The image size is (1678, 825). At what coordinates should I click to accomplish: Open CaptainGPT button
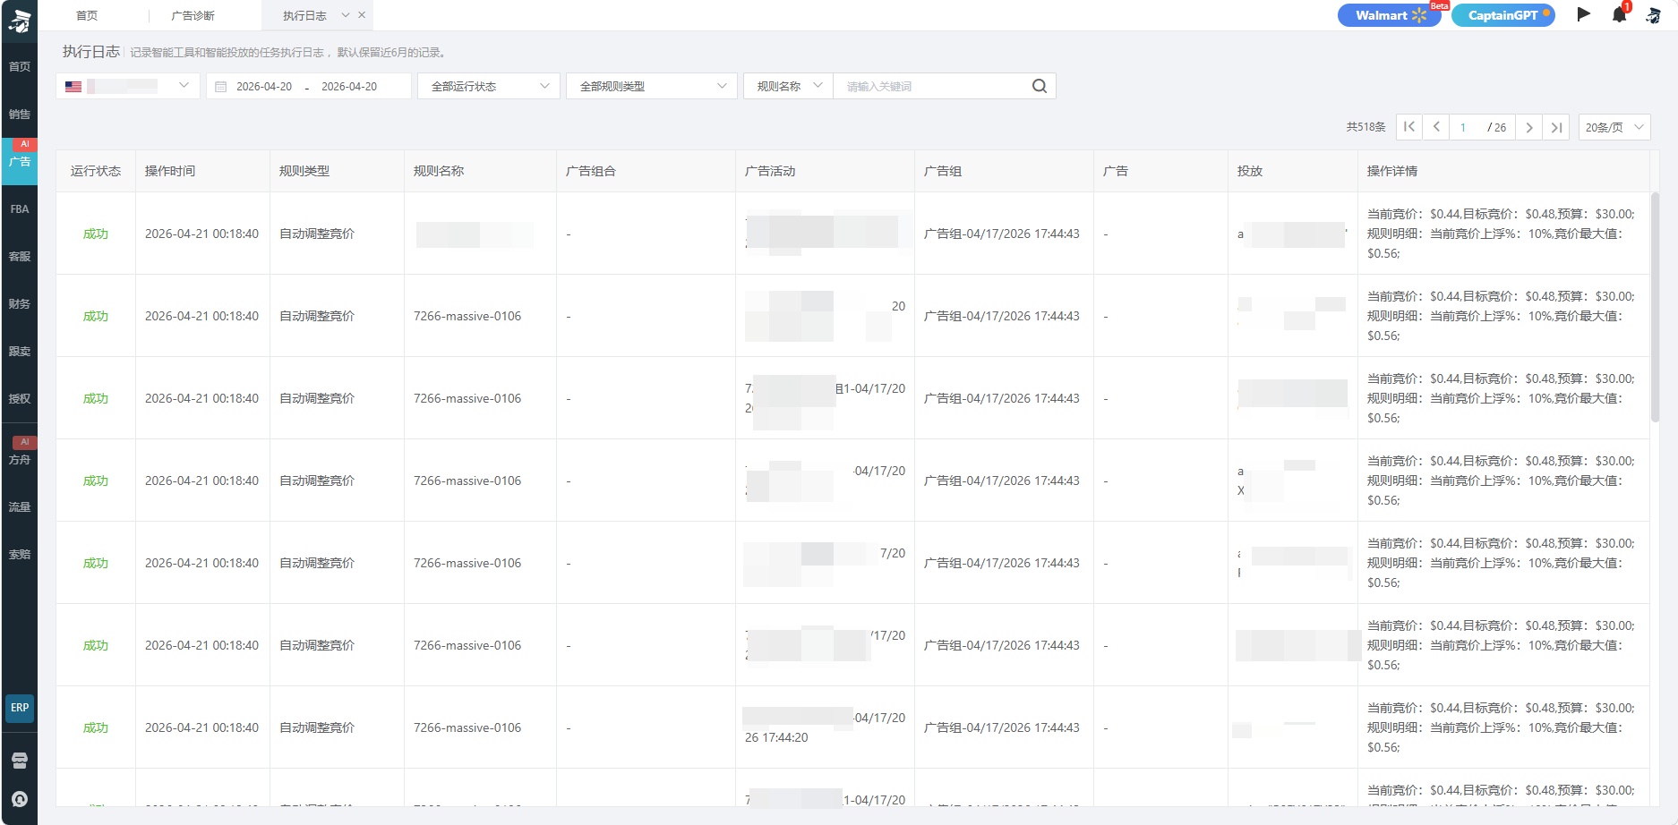[x=1502, y=15]
